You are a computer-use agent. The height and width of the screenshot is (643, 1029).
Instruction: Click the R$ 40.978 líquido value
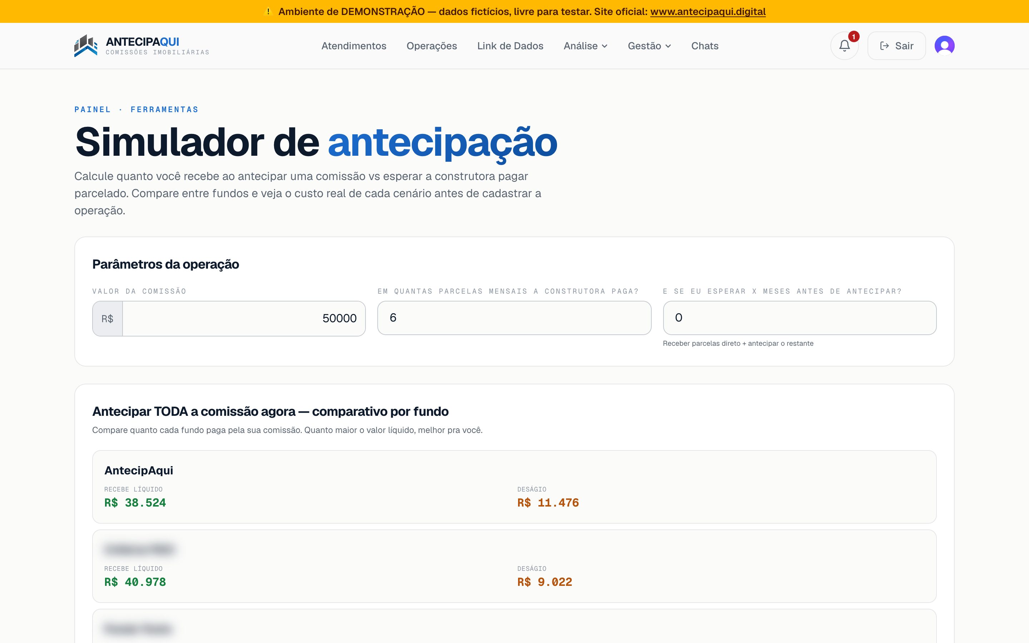135,582
